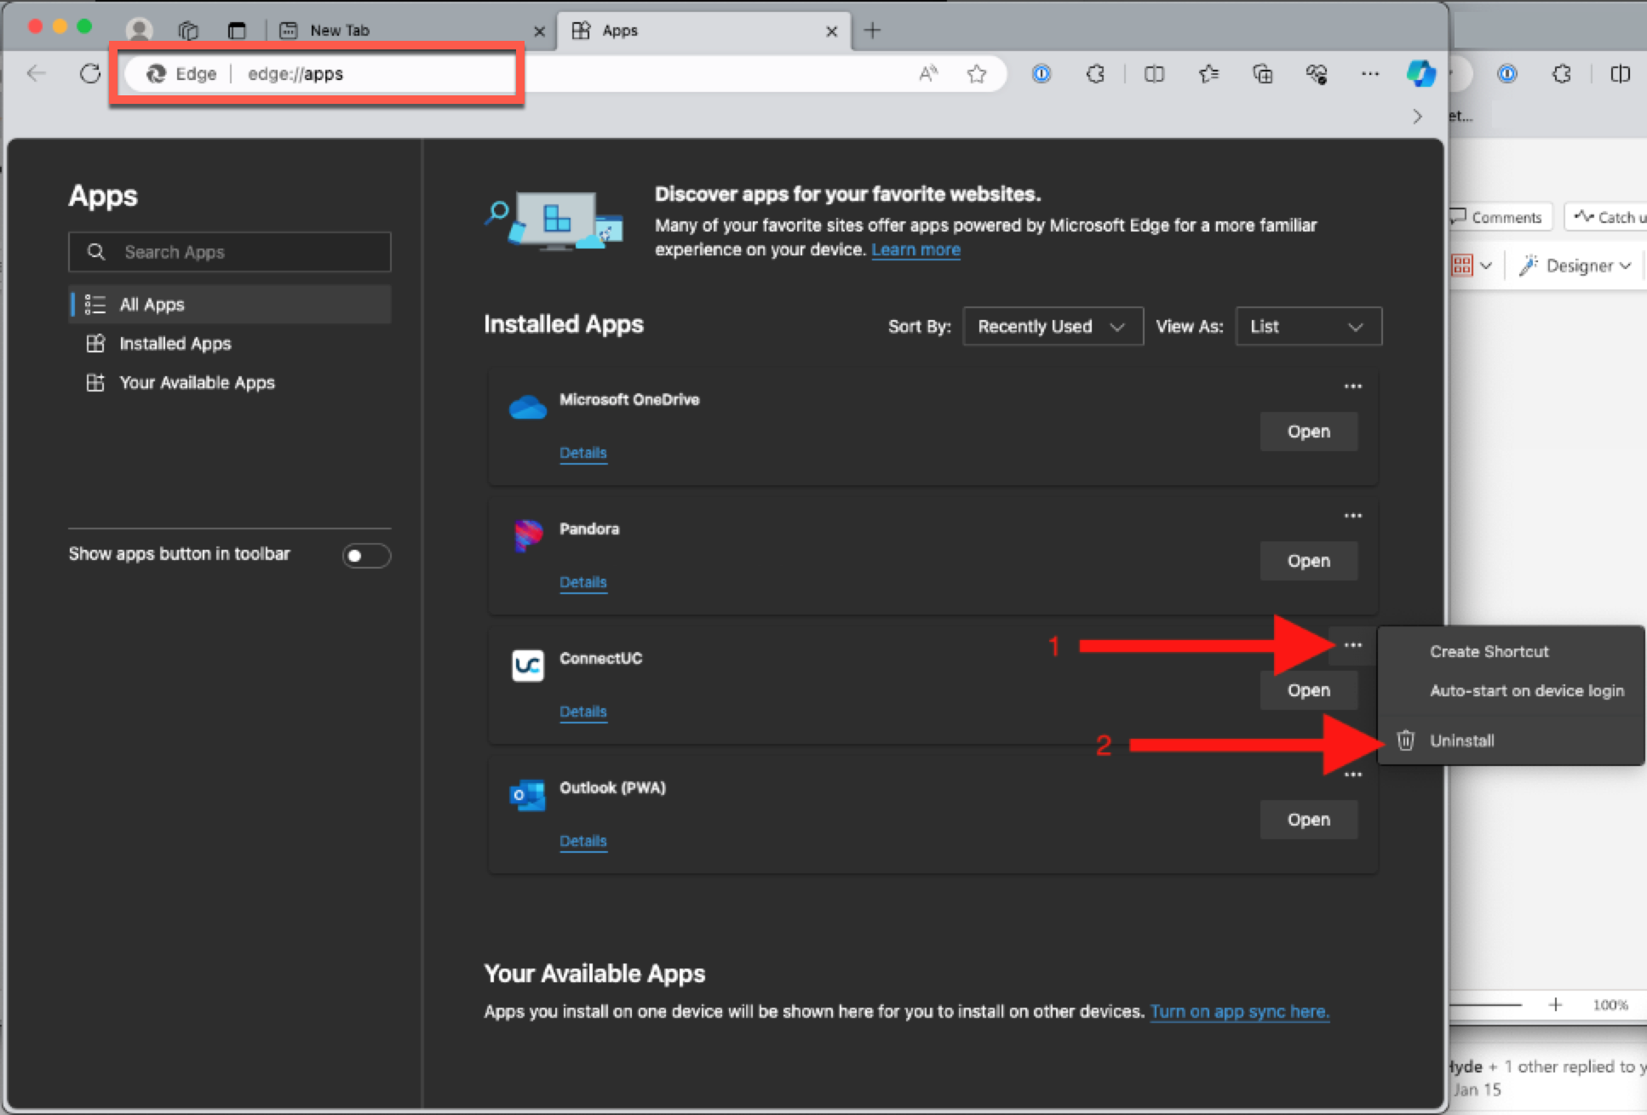Click the split screen icon
The height and width of the screenshot is (1115, 1647).
1154,74
